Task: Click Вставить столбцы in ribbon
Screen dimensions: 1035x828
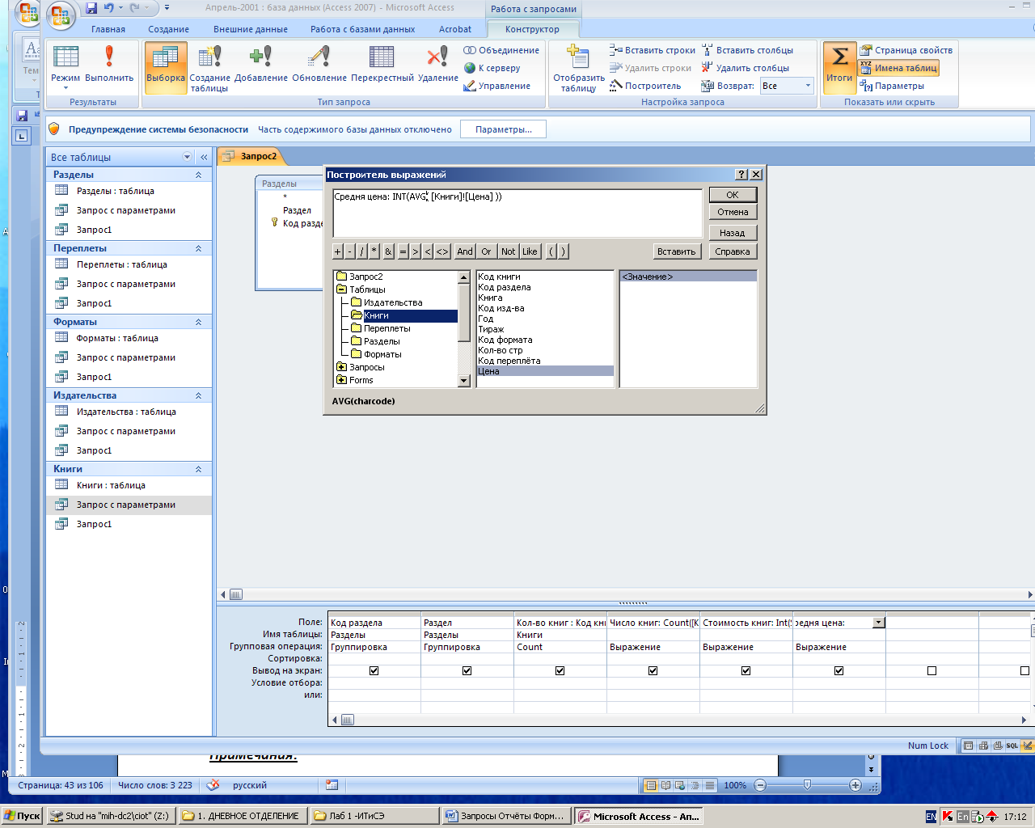Action: point(748,50)
